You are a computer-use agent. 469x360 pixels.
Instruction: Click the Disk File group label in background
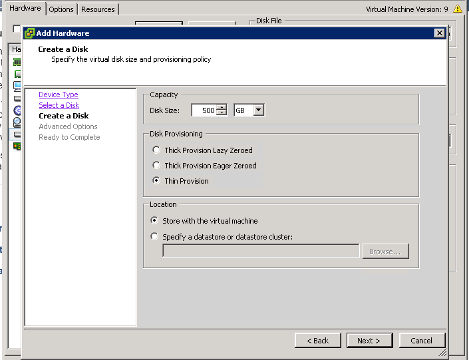(x=269, y=21)
